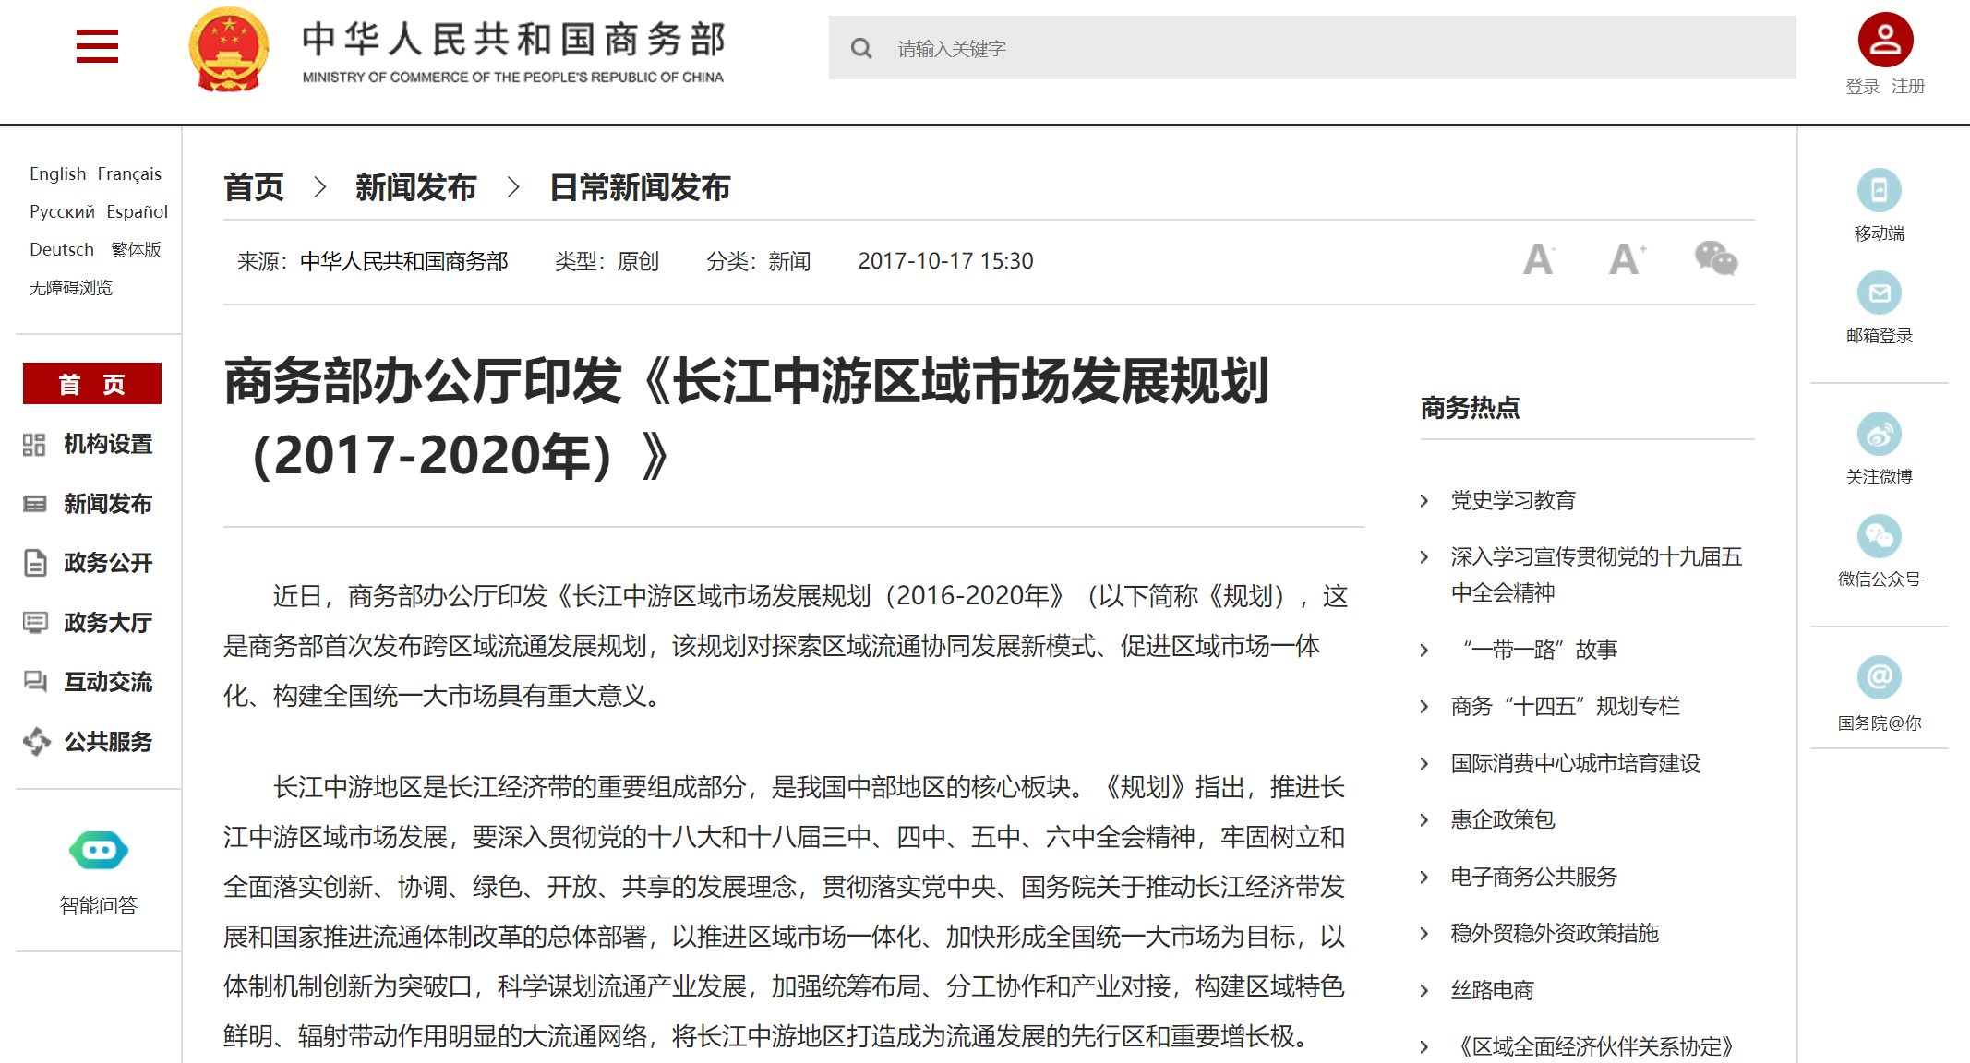1970x1063 pixels.
Task: Click the 国务院@你 icon
Action: (1879, 678)
